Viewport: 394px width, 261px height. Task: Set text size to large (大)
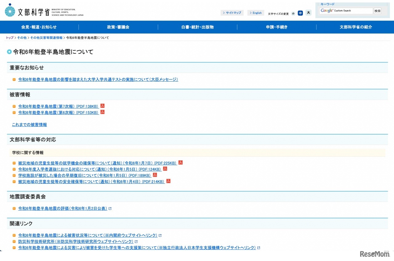(308, 13)
